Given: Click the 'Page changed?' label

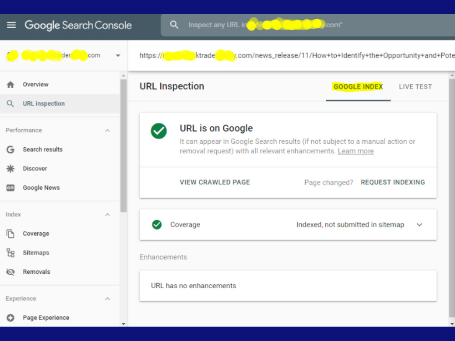Looking at the screenshot, I should 329,183.
